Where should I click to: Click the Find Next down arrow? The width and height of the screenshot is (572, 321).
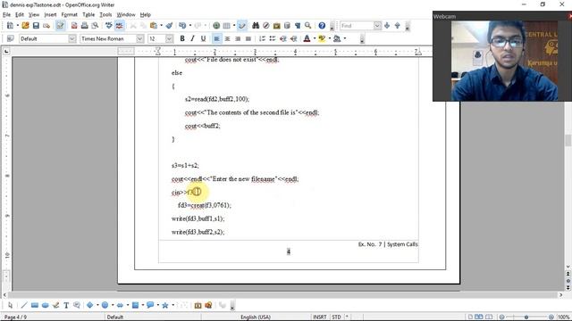pos(387,26)
